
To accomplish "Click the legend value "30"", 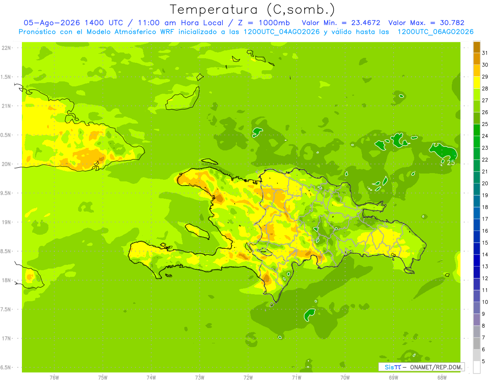I will (x=485, y=65).
